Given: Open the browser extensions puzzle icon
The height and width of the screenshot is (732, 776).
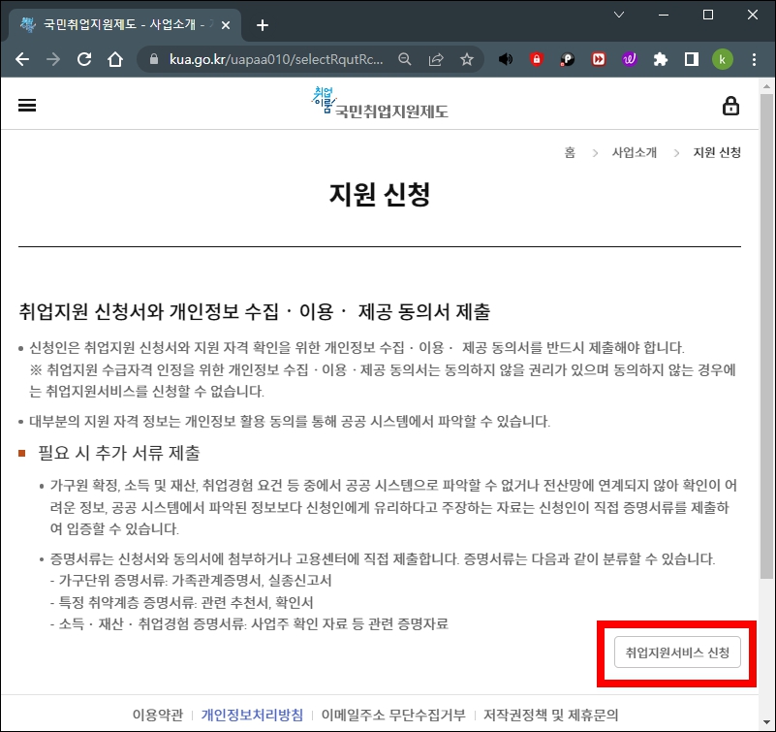Looking at the screenshot, I should 661,58.
